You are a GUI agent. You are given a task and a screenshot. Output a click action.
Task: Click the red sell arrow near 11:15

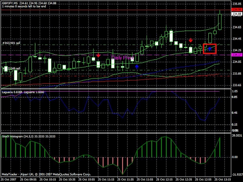click(x=98, y=55)
